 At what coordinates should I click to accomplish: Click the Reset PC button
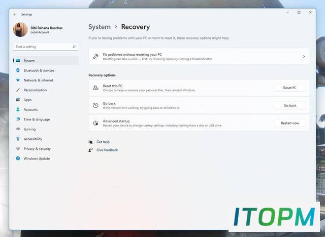[x=290, y=88]
